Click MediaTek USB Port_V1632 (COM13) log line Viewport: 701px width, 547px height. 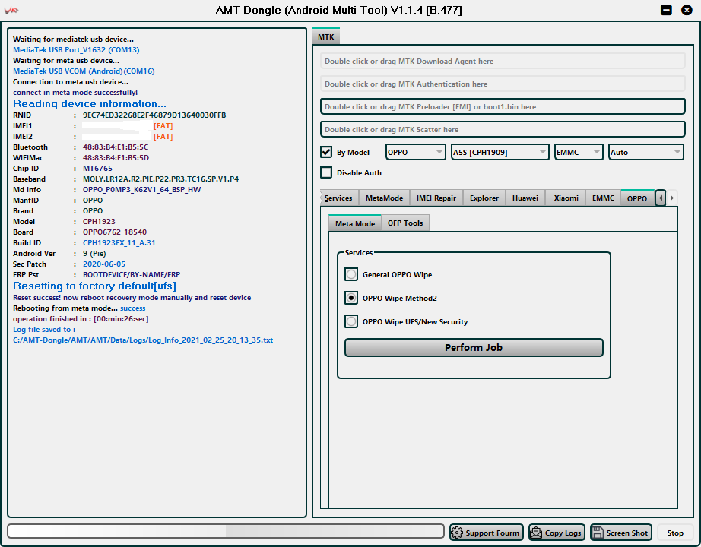(76, 49)
